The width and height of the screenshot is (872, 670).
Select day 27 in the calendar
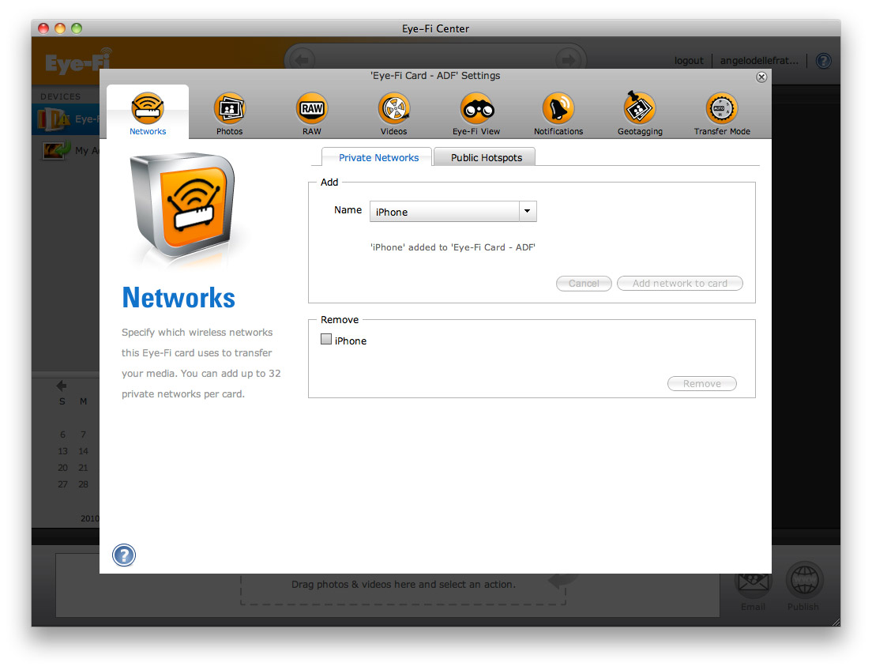(x=63, y=484)
